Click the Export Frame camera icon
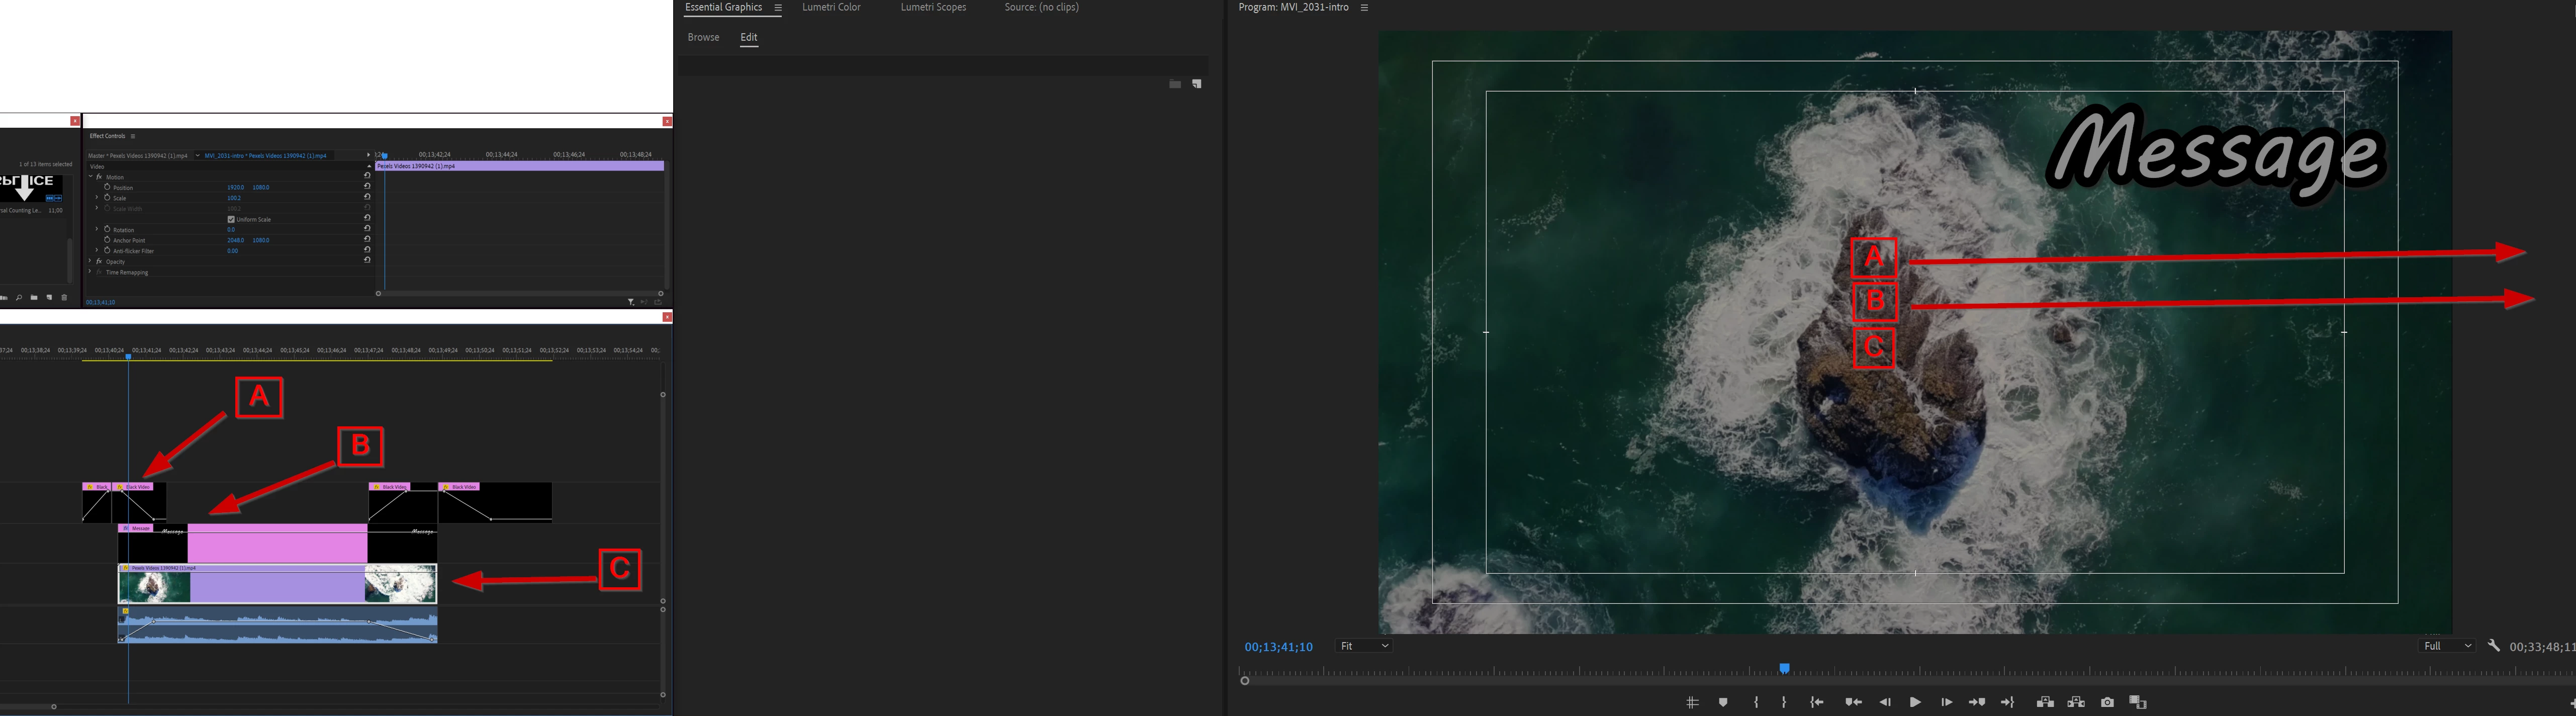Image resolution: width=2576 pixels, height=716 pixels. pos(2107,702)
